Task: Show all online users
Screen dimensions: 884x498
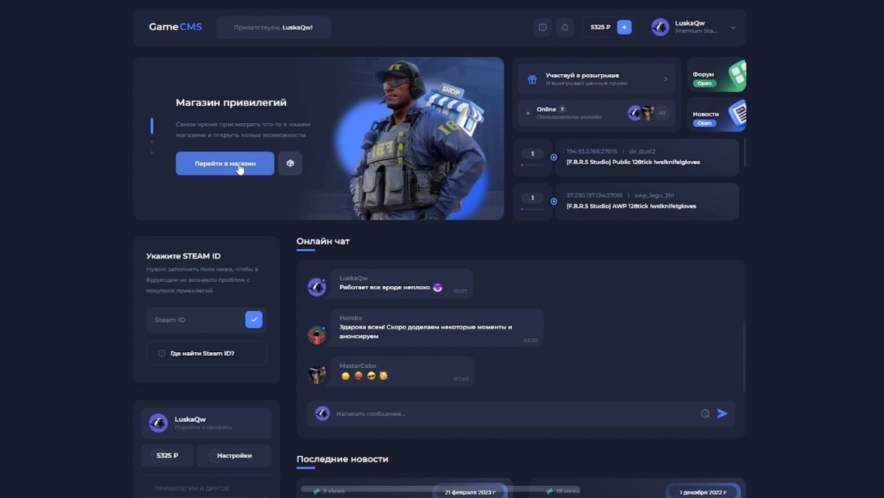Action: tap(663, 113)
